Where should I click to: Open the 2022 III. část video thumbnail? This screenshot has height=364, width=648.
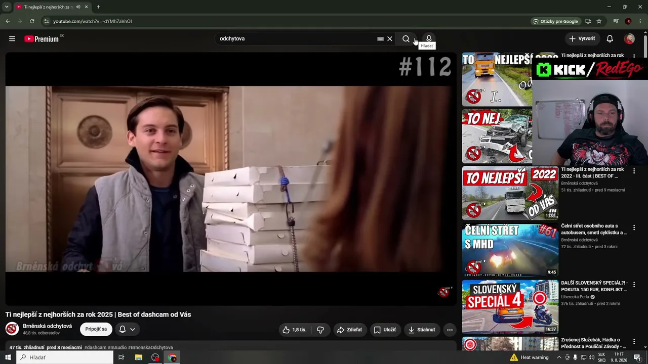click(x=510, y=193)
